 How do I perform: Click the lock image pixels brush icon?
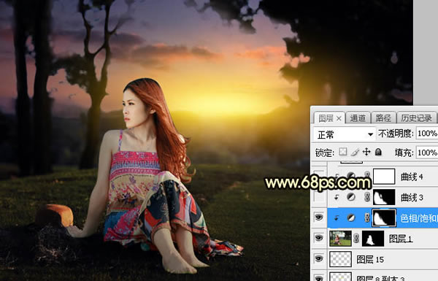[x=355, y=152]
